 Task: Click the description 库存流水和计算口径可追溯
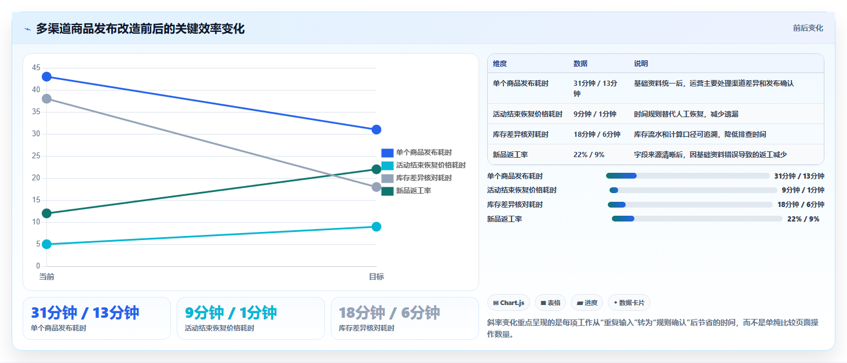point(700,135)
